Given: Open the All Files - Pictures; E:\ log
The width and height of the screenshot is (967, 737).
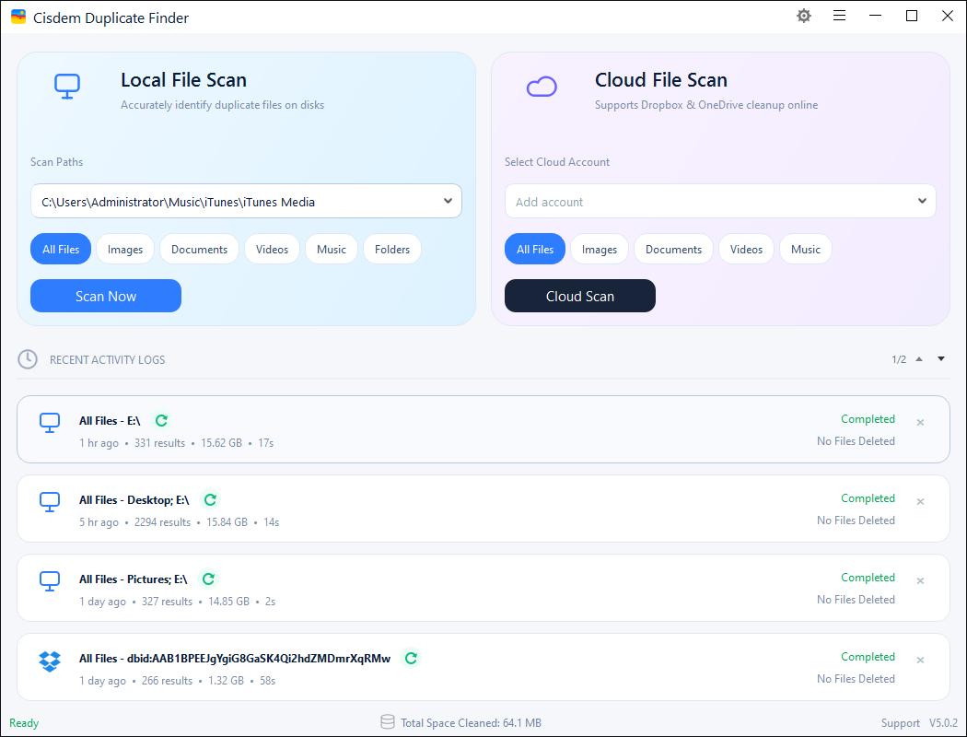Looking at the screenshot, I should click(x=483, y=588).
